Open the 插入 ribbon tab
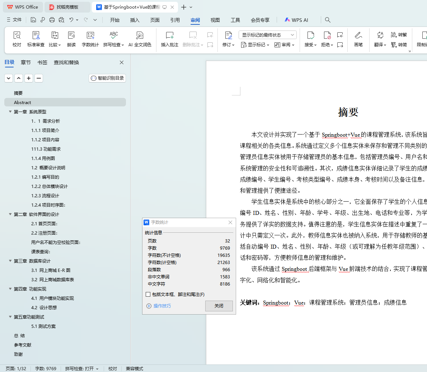Screen dimensions: 427x372 pyautogui.click(x=135, y=20)
